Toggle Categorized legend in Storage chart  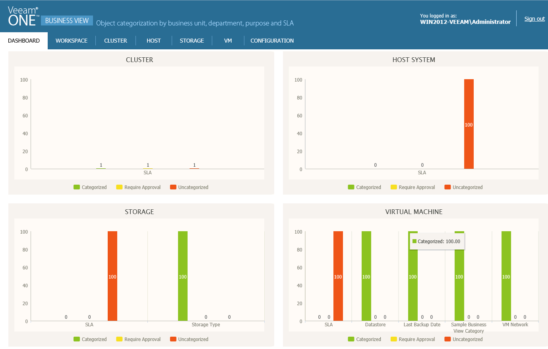[x=90, y=339]
